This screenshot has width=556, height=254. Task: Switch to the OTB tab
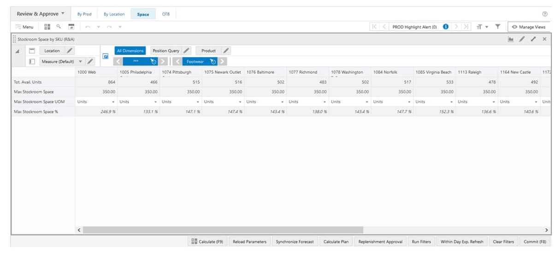(x=166, y=14)
